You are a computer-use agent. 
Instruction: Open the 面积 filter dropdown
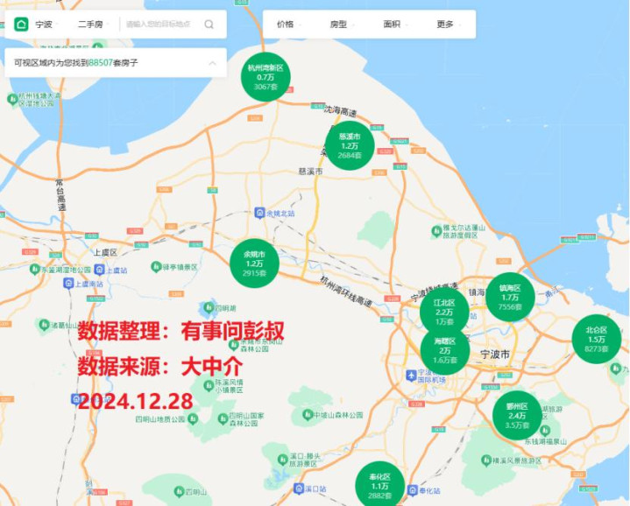click(x=395, y=25)
